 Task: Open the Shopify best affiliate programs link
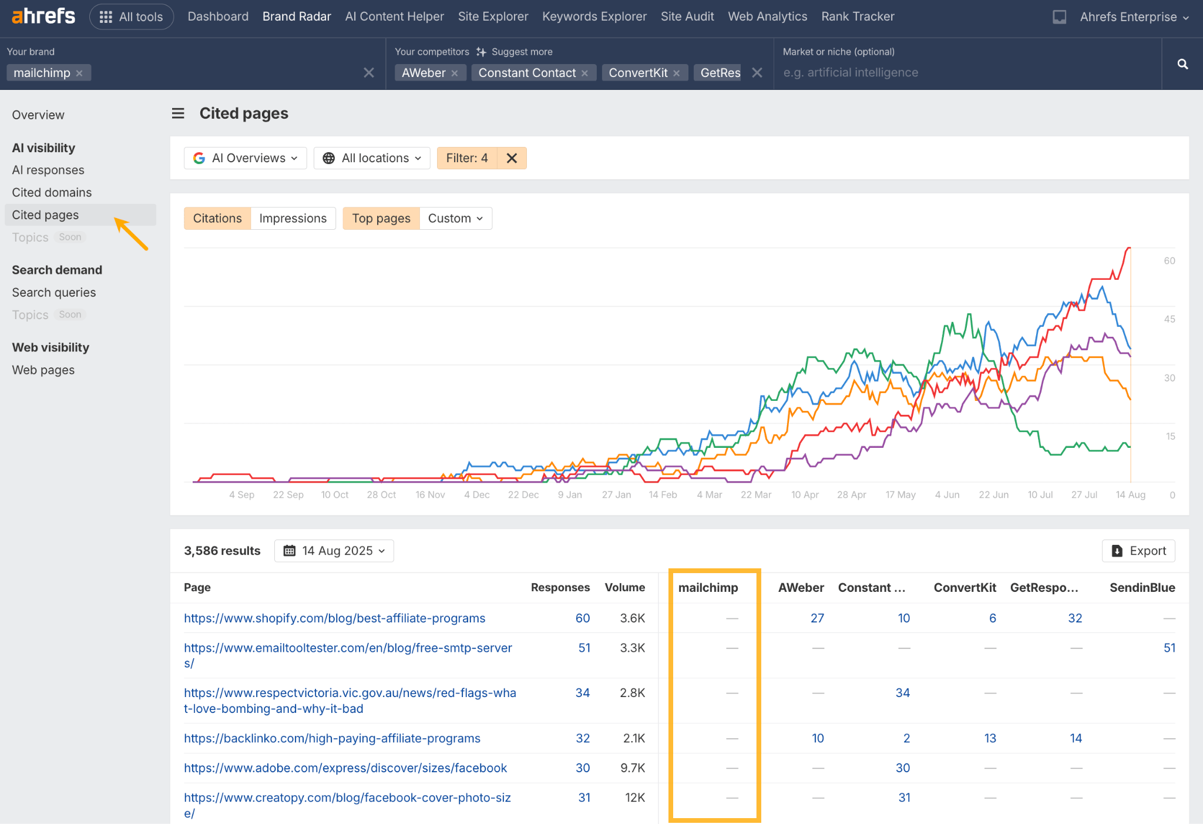pyautogui.click(x=334, y=618)
